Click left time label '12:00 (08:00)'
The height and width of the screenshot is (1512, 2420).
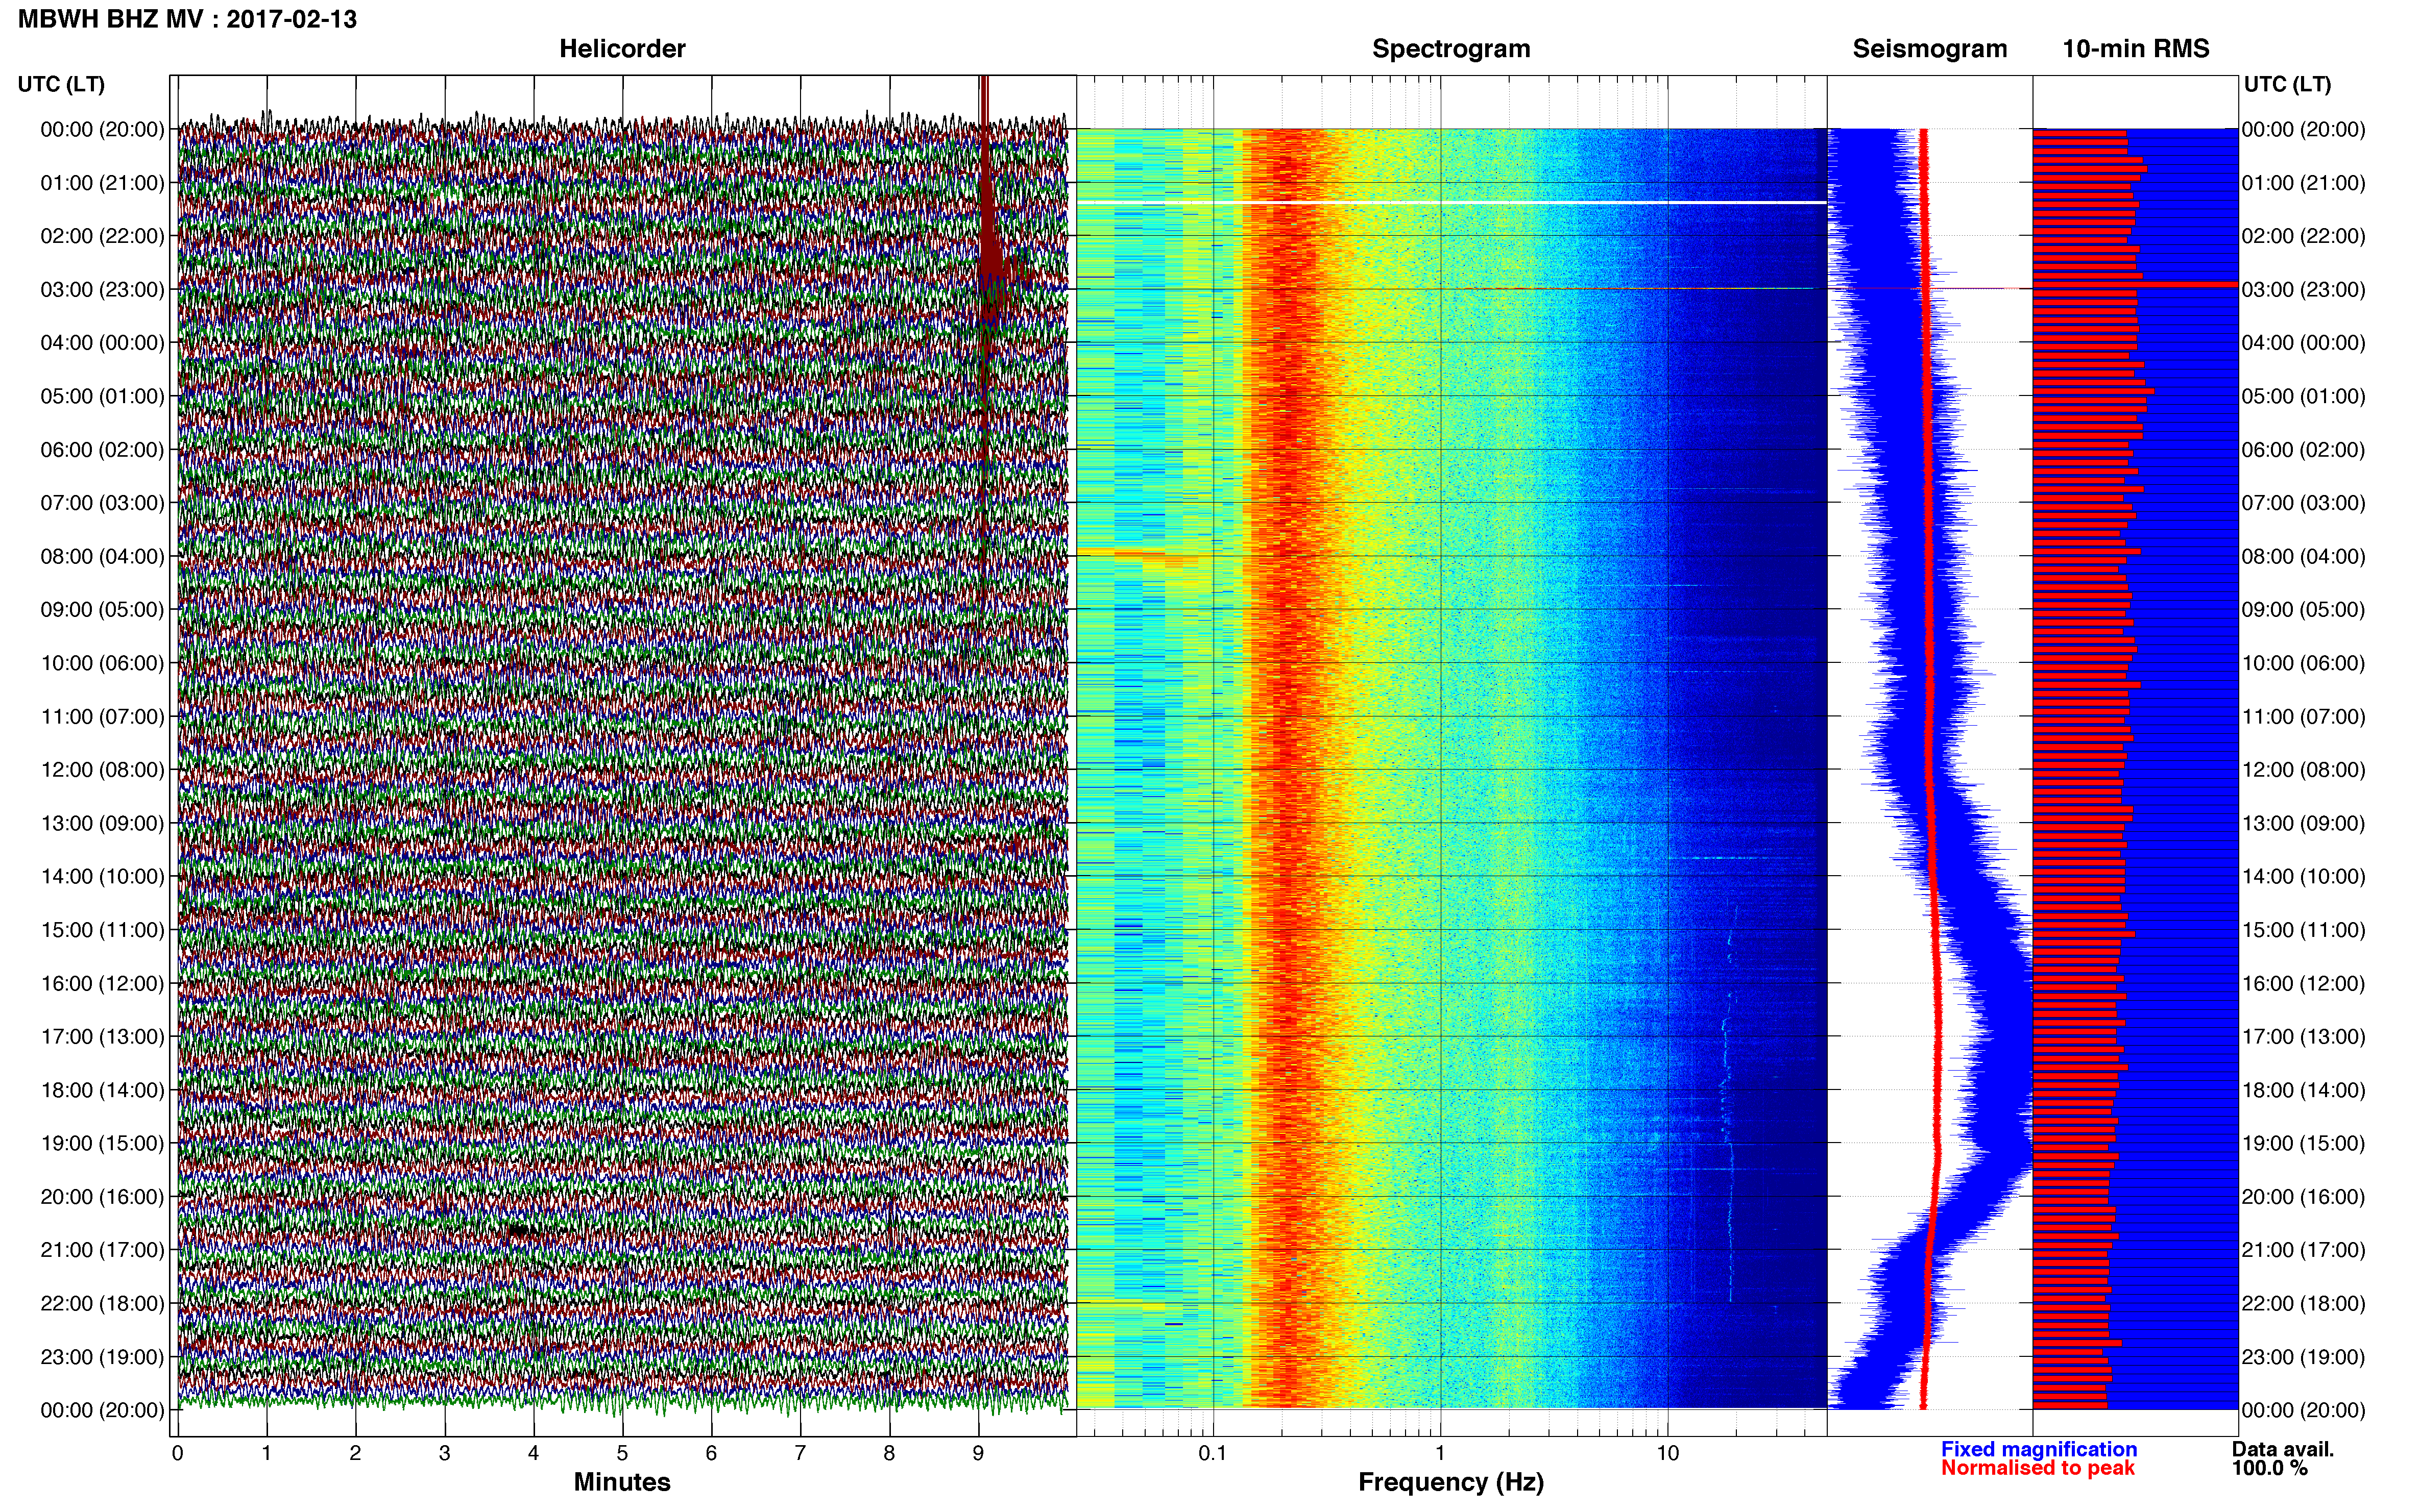tap(102, 770)
